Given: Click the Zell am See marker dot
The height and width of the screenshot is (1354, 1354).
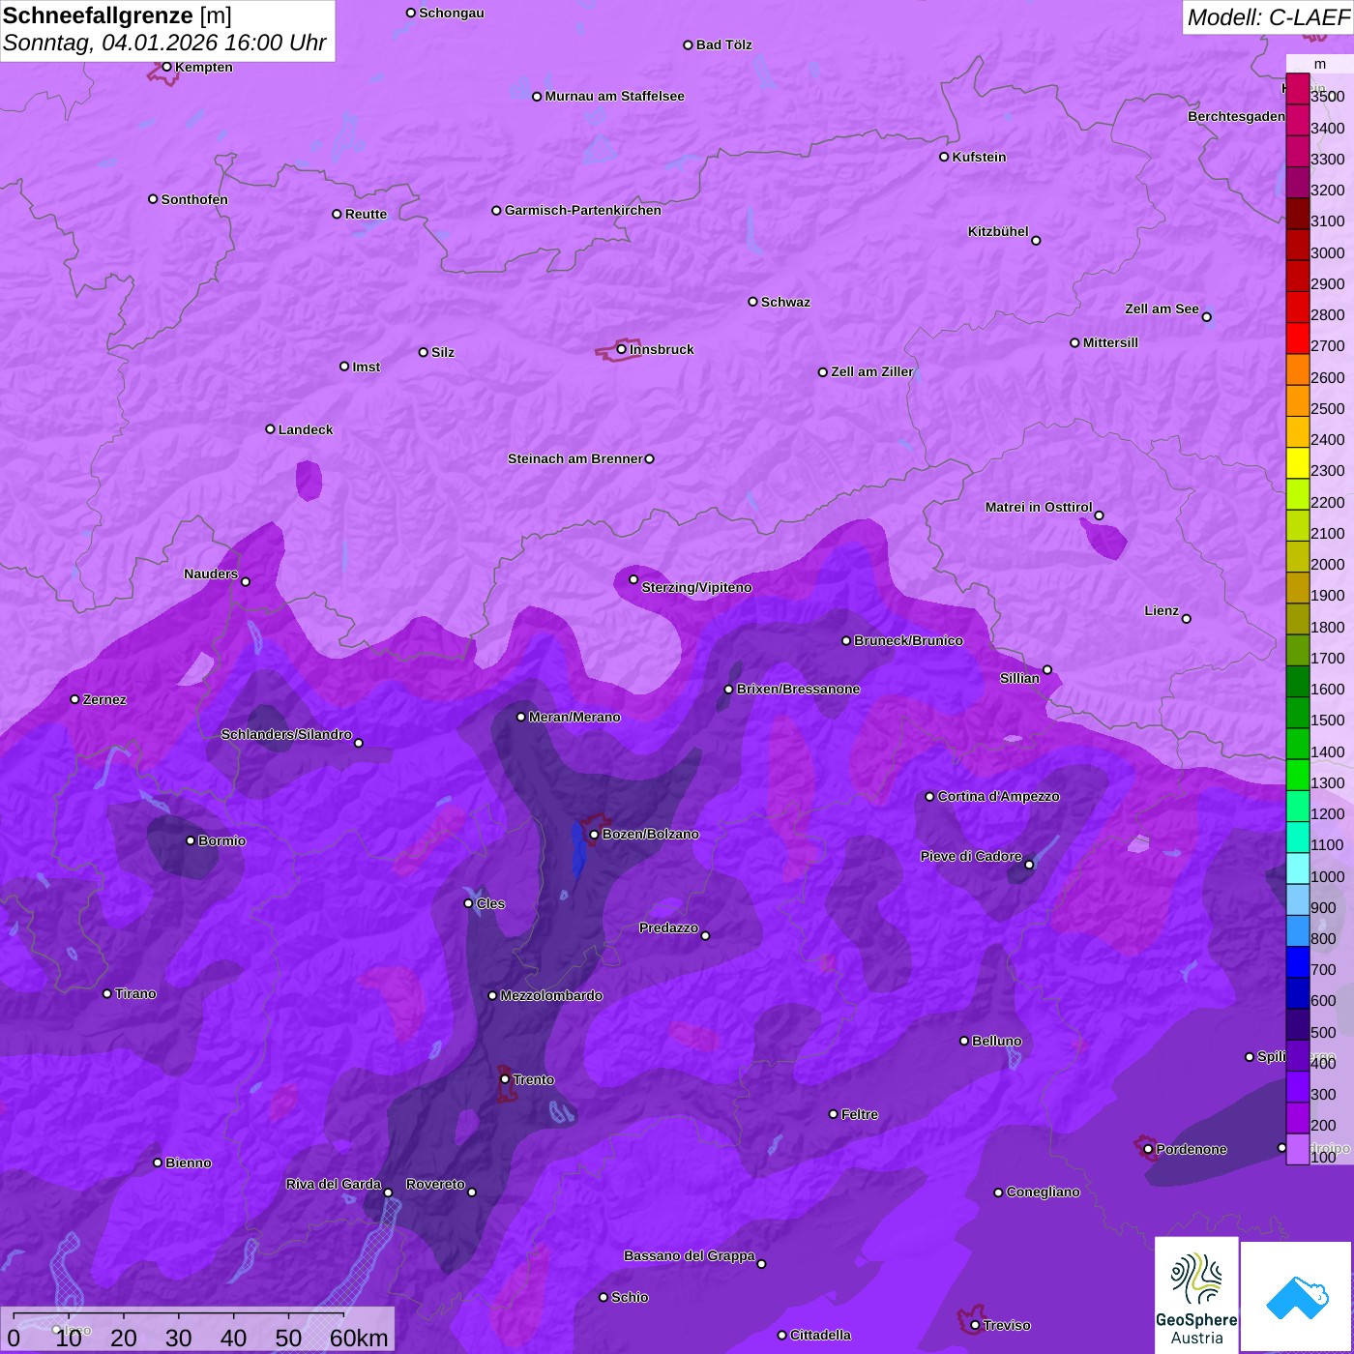Looking at the screenshot, I should pyautogui.click(x=1206, y=317).
